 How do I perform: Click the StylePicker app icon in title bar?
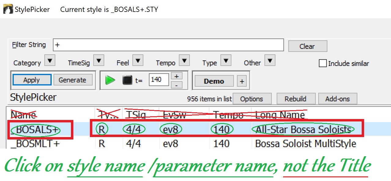pos(8,9)
